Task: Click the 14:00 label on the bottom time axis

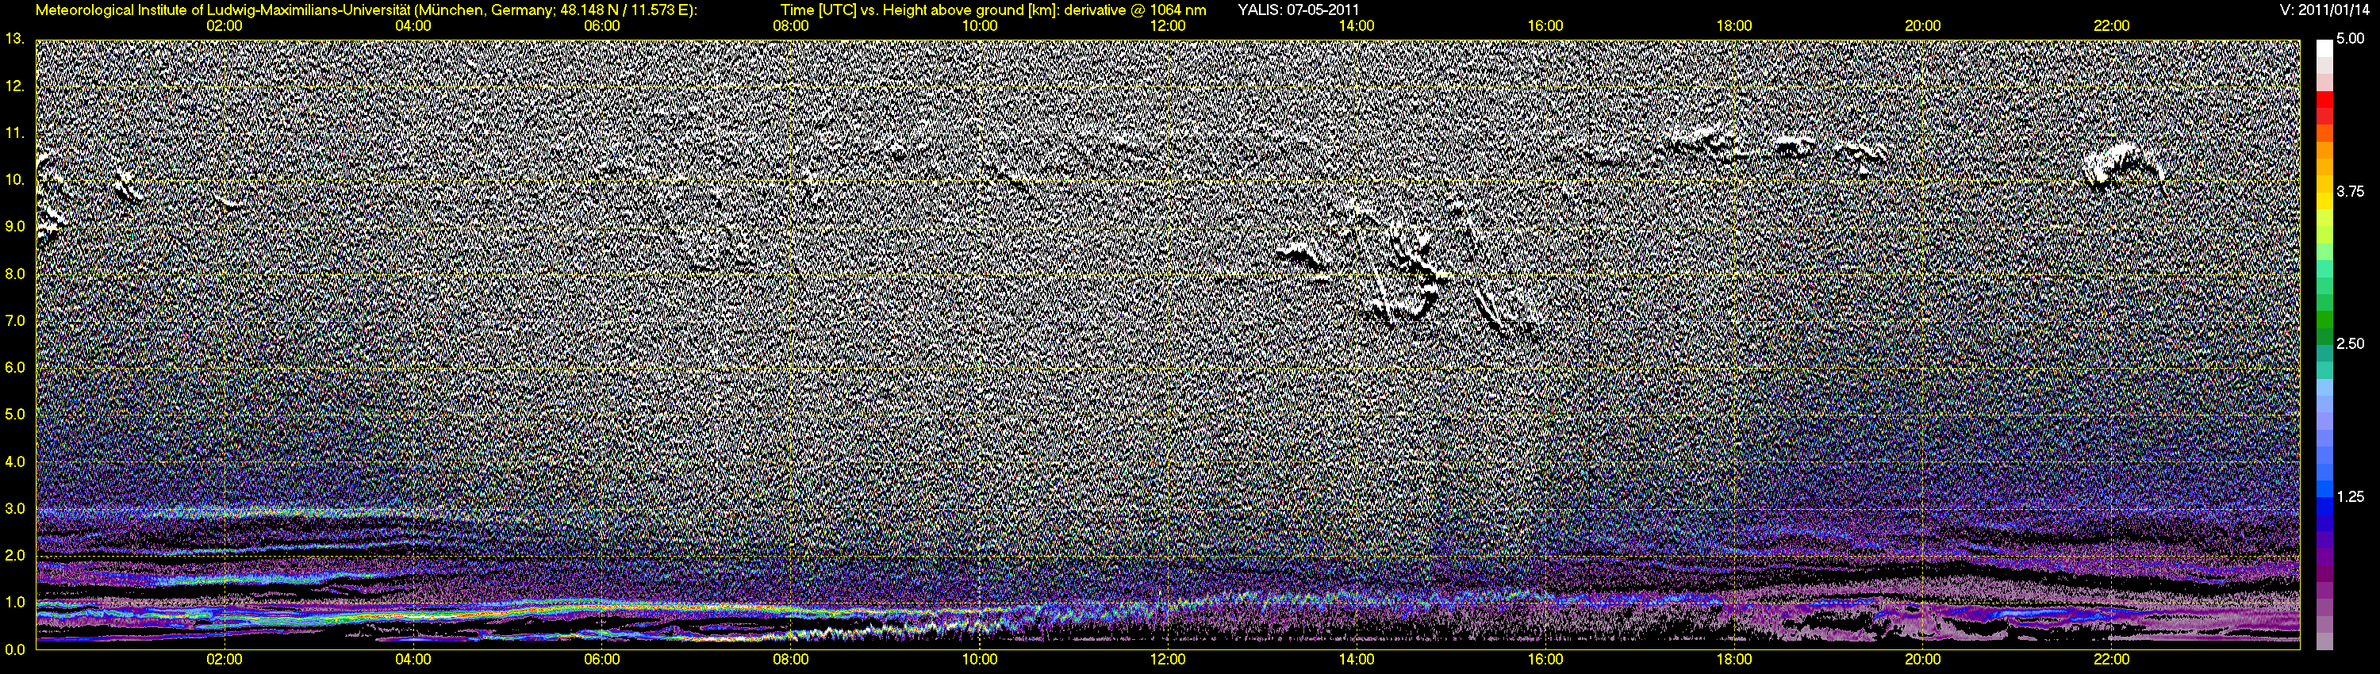Action: (x=1357, y=659)
